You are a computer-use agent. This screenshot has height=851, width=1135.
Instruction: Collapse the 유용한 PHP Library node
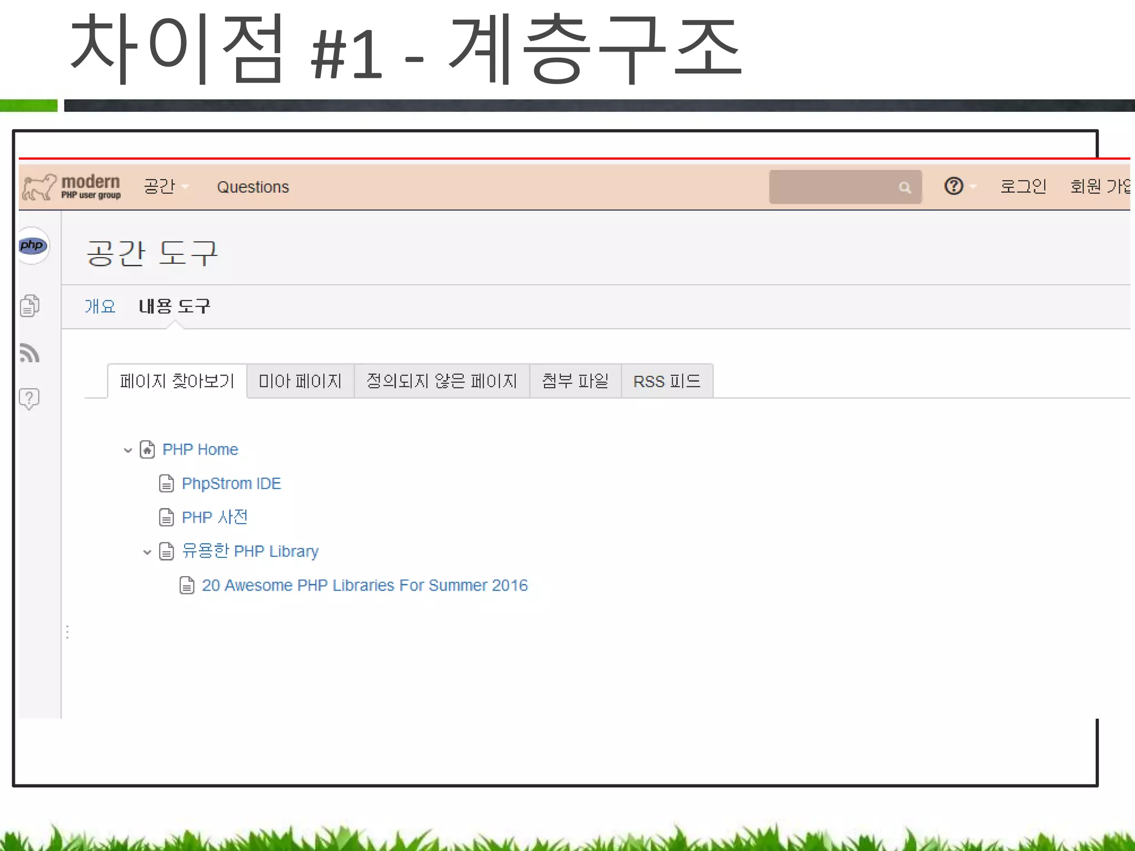click(x=147, y=552)
